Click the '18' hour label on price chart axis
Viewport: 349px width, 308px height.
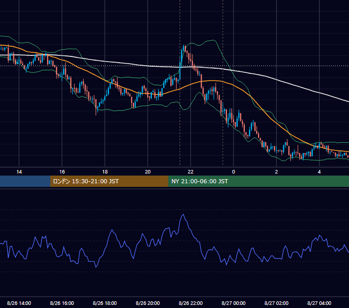tap(105, 172)
